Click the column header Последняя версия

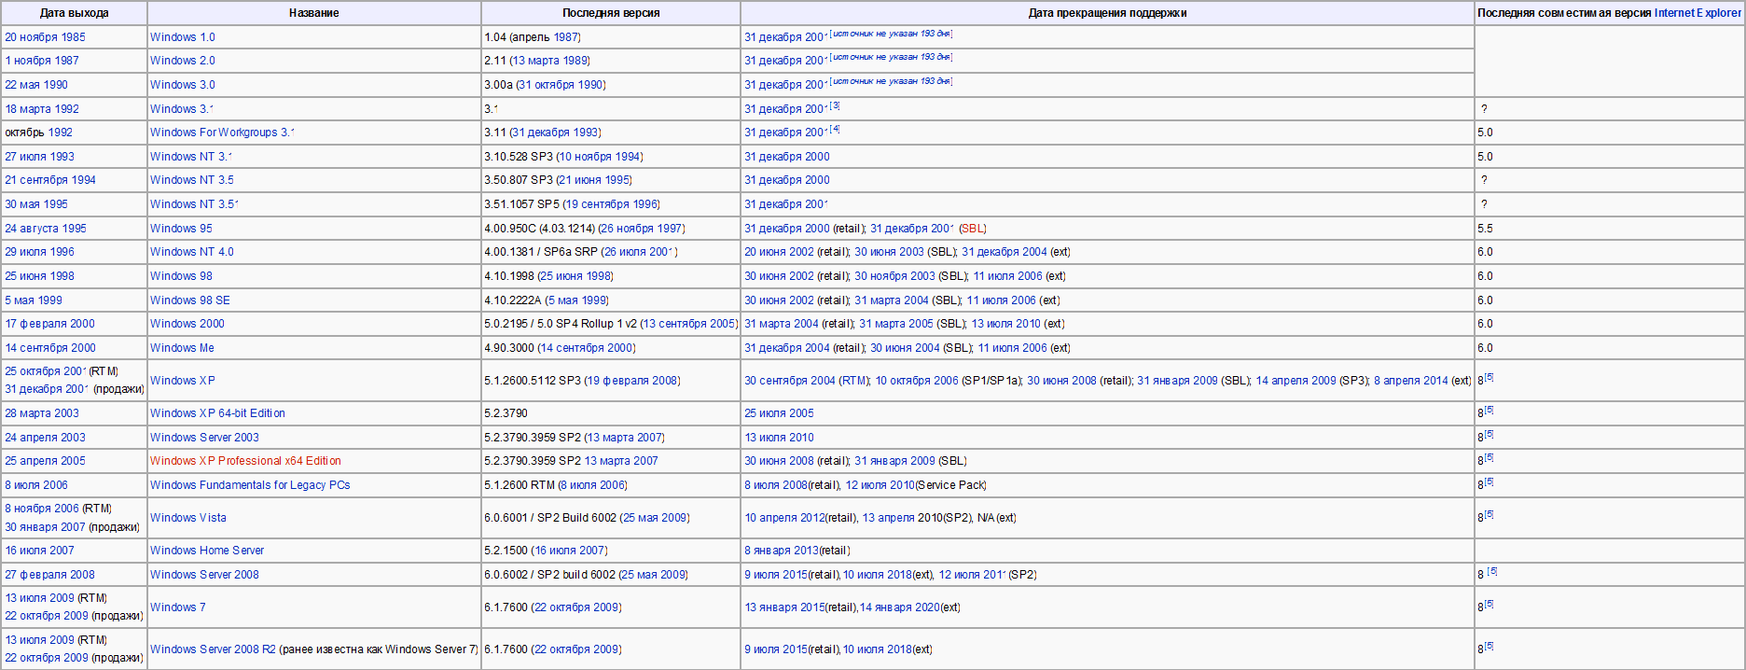click(611, 13)
